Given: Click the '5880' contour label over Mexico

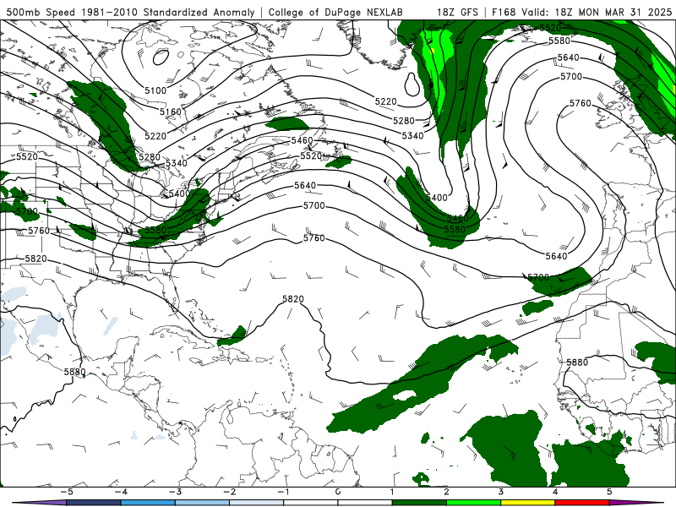Looking at the screenshot, I should (x=74, y=372).
